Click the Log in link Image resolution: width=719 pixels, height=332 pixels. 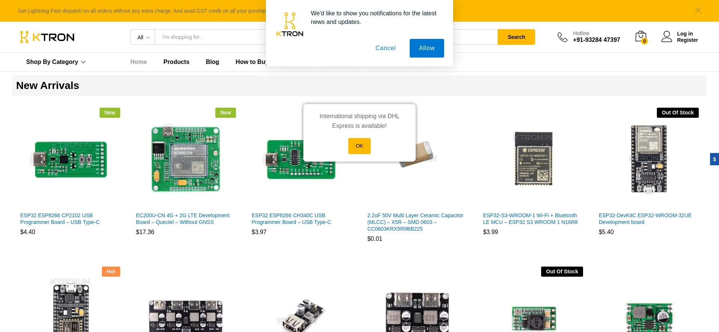685,34
